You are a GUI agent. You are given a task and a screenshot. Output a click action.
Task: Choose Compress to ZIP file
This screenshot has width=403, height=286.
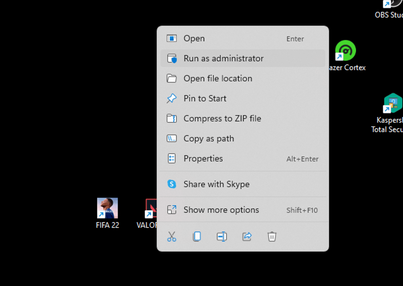coord(243,119)
